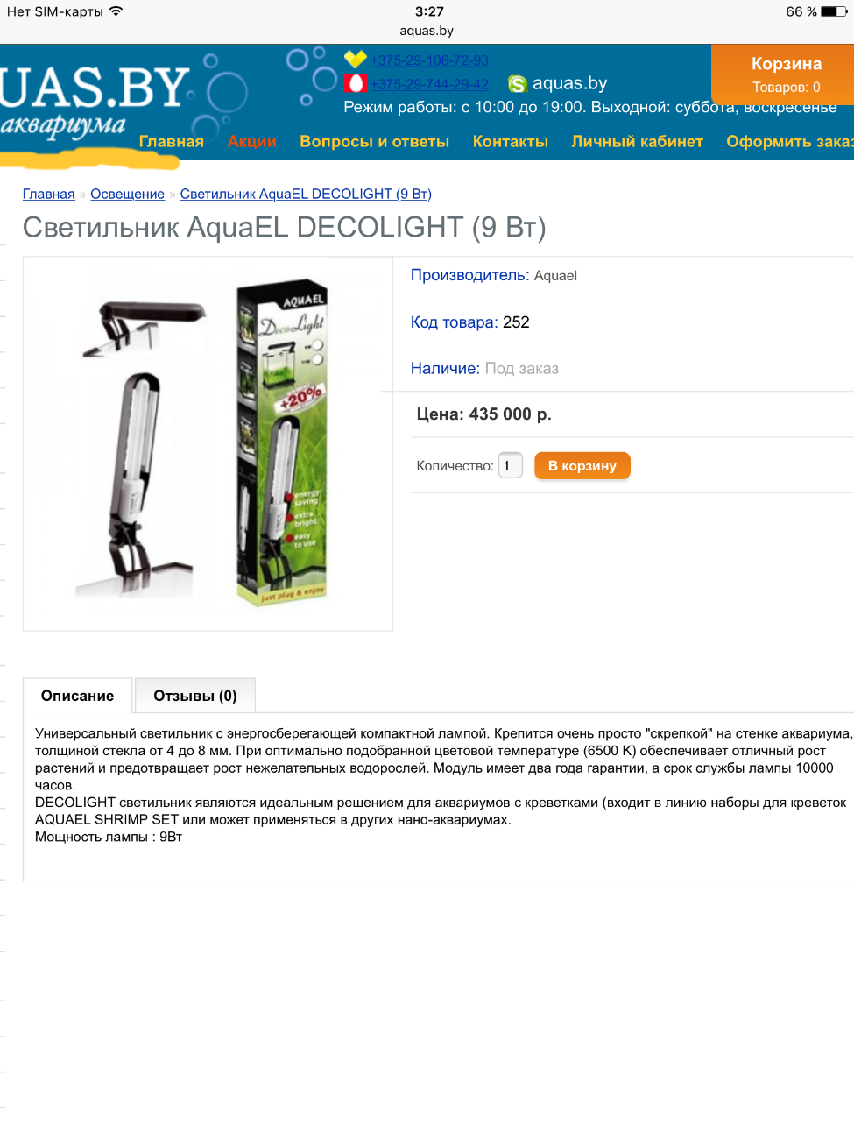
Task: Open the Главная menu item
Action: (172, 142)
